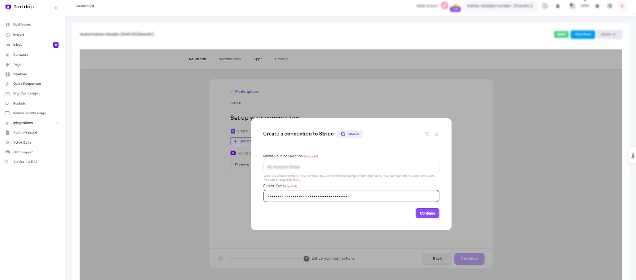Click the Dashboard breadcrumb text at top
The height and width of the screenshot is (280, 636).
pos(85,6)
